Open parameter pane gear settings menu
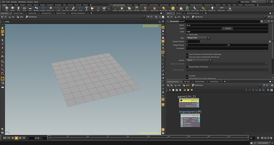This screenshot has width=274, height=145. coord(261,21)
